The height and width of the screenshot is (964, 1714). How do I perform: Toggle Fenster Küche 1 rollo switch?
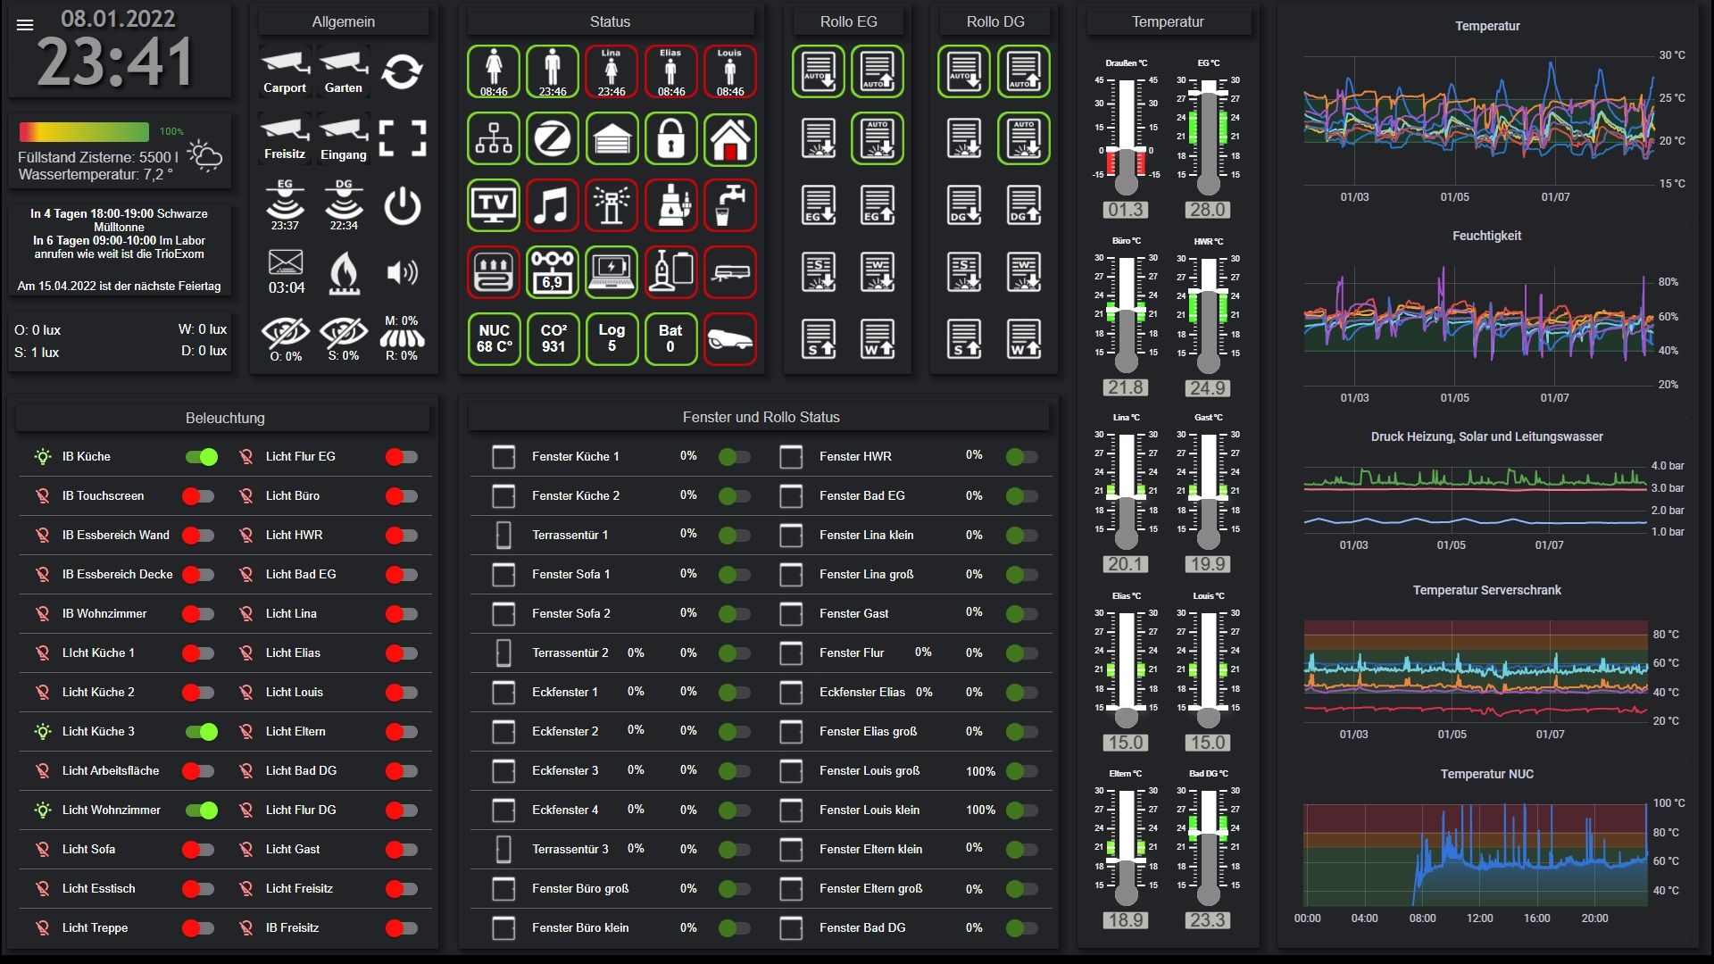click(x=735, y=457)
